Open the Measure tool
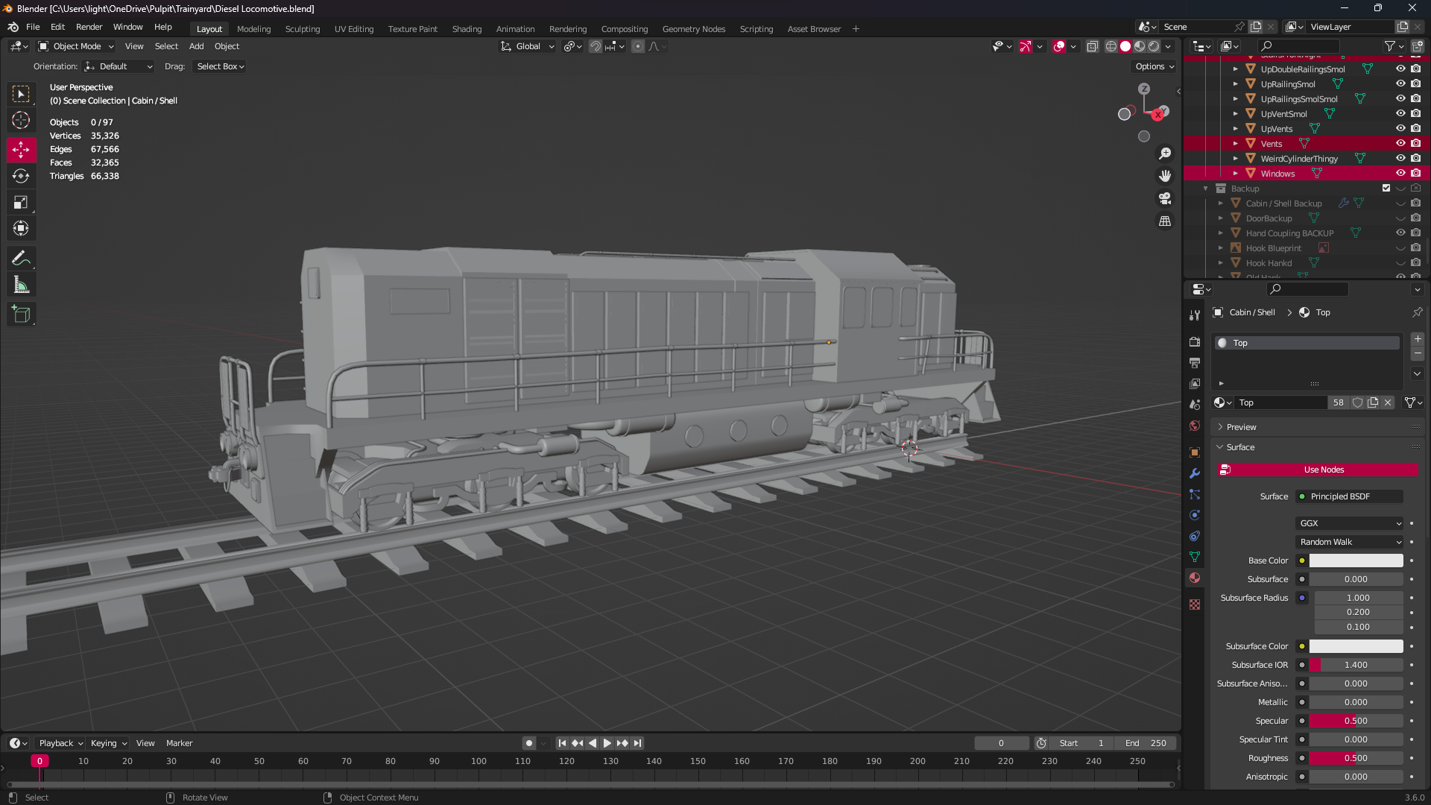The width and height of the screenshot is (1431, 805). [21, 284]
